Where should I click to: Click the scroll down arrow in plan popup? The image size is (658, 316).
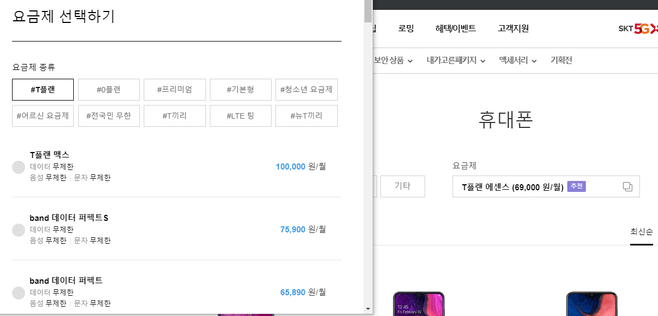click(x=368, y=309)
